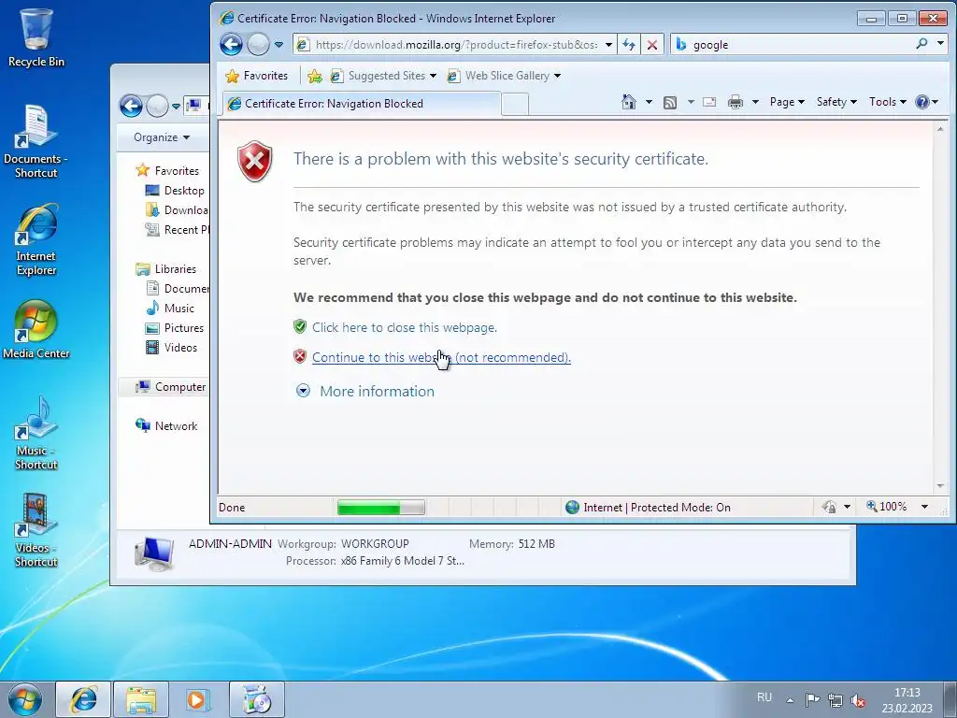Click the page scrollbar down arrow
Image resolution: width=957 pixels, height=718 pixels.
[940, 486]
